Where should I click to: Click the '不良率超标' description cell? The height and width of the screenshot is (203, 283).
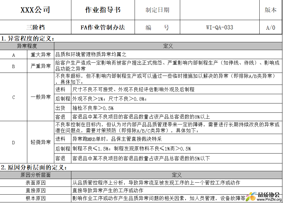[x=168, y=79]
